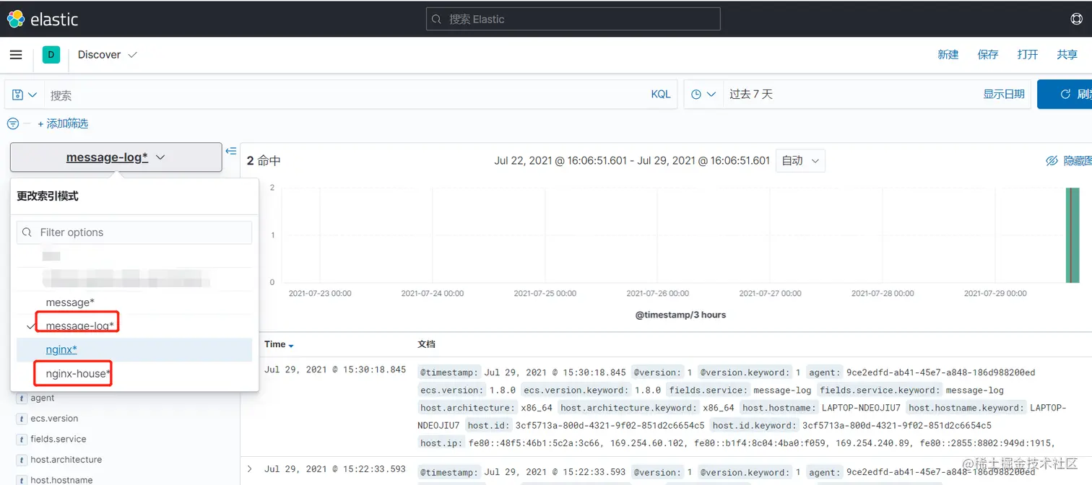Screen dimensions: 1092x485
Task: Click 共享 in the top menu
Action: pyautogui.click(x=1067, y=55)
